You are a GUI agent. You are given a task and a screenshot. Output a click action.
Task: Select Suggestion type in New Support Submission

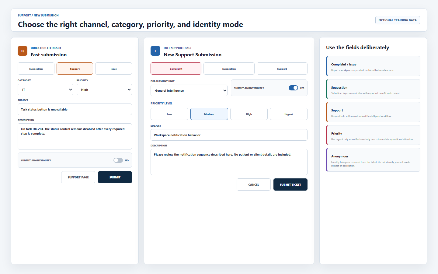[229, 68]
